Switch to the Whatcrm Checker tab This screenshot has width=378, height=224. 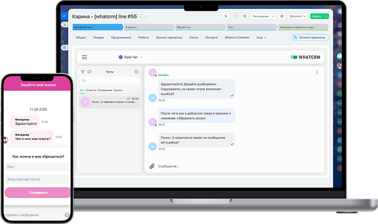click(237, 37)
